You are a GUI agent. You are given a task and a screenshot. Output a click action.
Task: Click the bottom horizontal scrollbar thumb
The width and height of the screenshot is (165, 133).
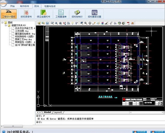point(13,126)
